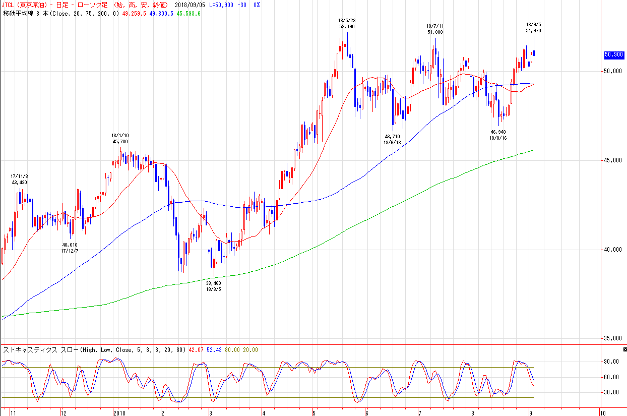Click the green 45,593.6 moving average value
The height and width of the screenshot is (416, 627).
pyautogui.click(x=189, y=13)
